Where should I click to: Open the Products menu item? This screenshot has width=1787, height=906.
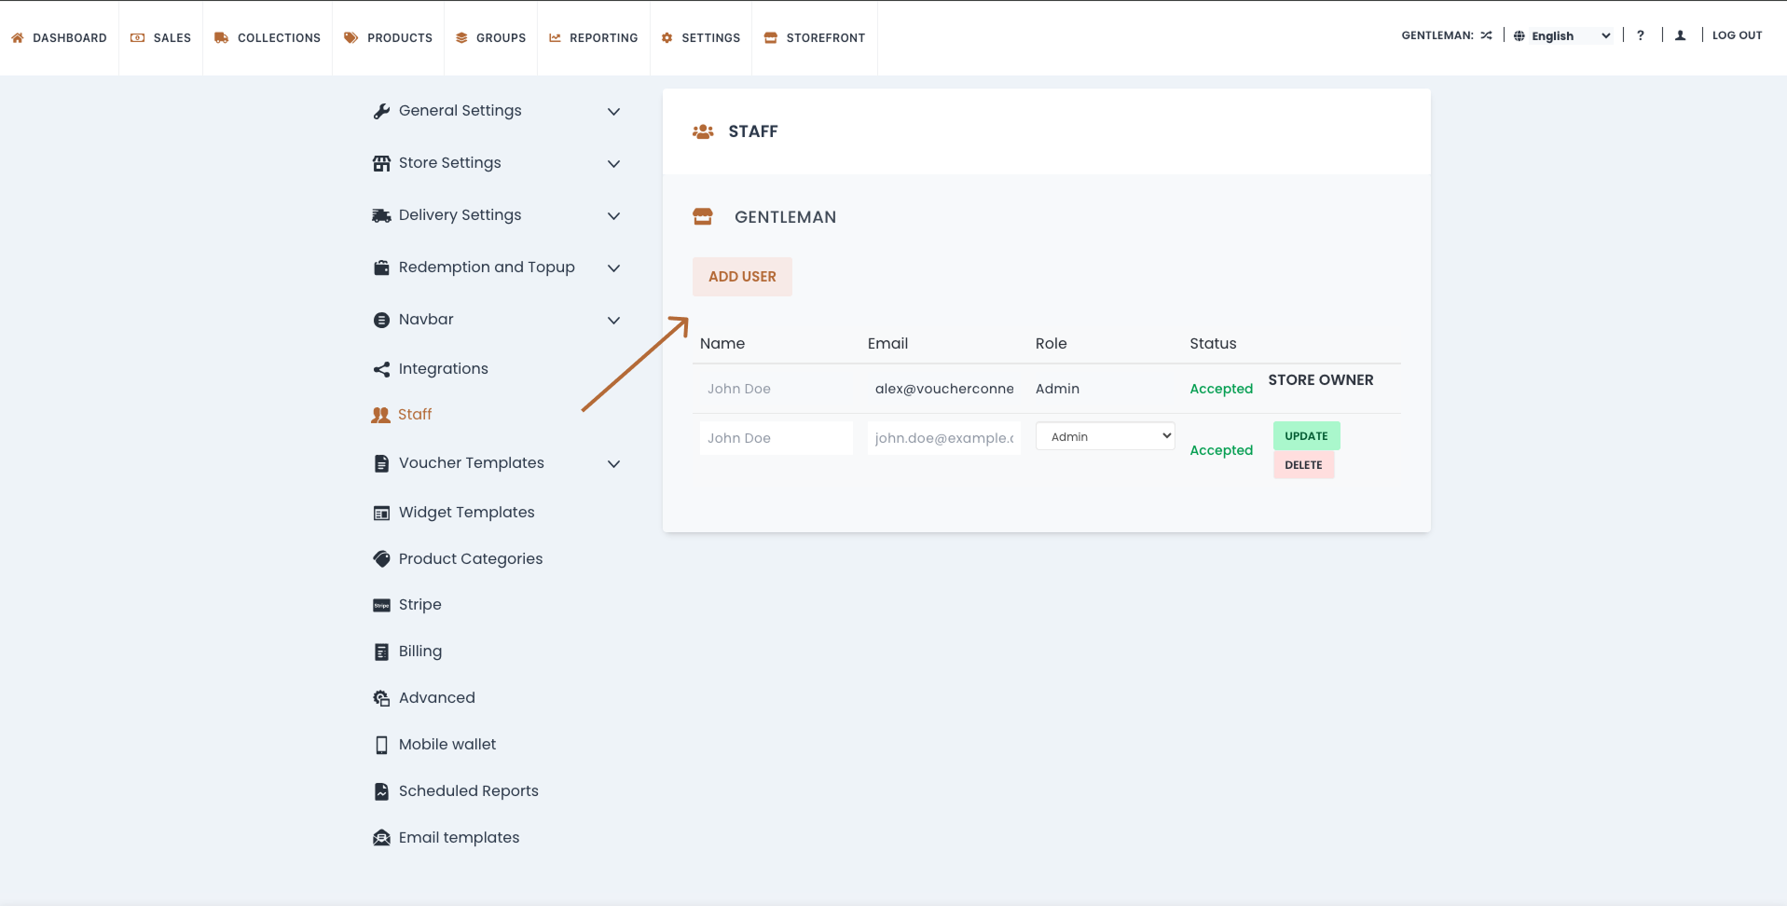[x=389, y=38]
